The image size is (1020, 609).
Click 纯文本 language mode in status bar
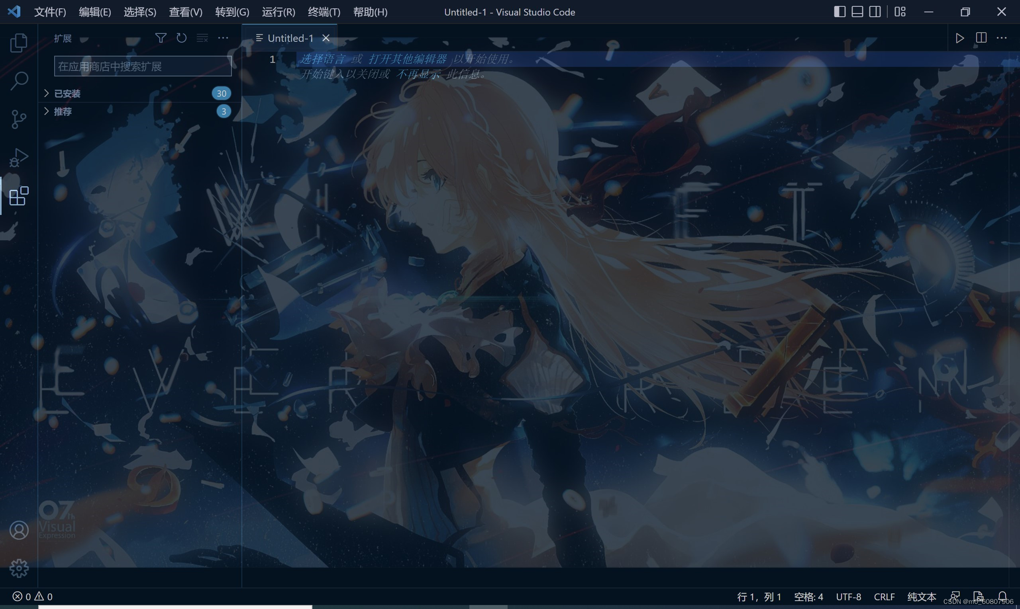(x=922, y=597)
